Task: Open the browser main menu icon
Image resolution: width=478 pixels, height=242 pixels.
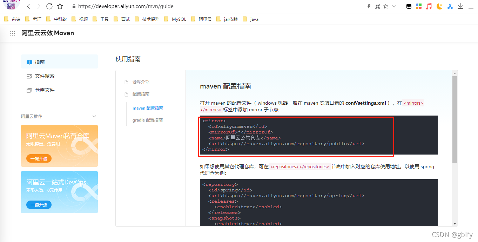Action: pyautogui.click(x=471, y=6)
